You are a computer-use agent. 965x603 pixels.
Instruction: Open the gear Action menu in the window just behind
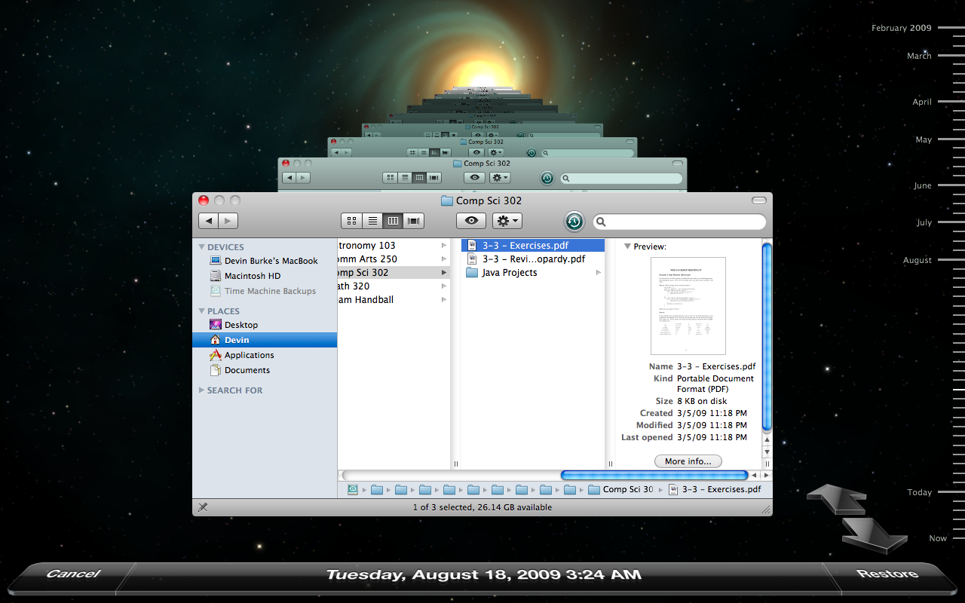pyautogui.click(x=500, y=178)
